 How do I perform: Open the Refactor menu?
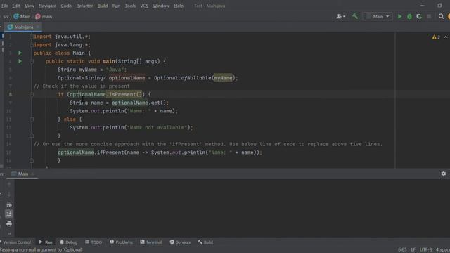(x=84, y=6)
